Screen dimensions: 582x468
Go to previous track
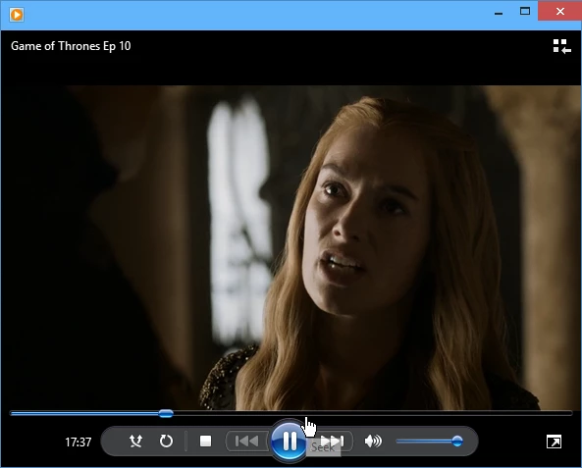coord(247,442)
